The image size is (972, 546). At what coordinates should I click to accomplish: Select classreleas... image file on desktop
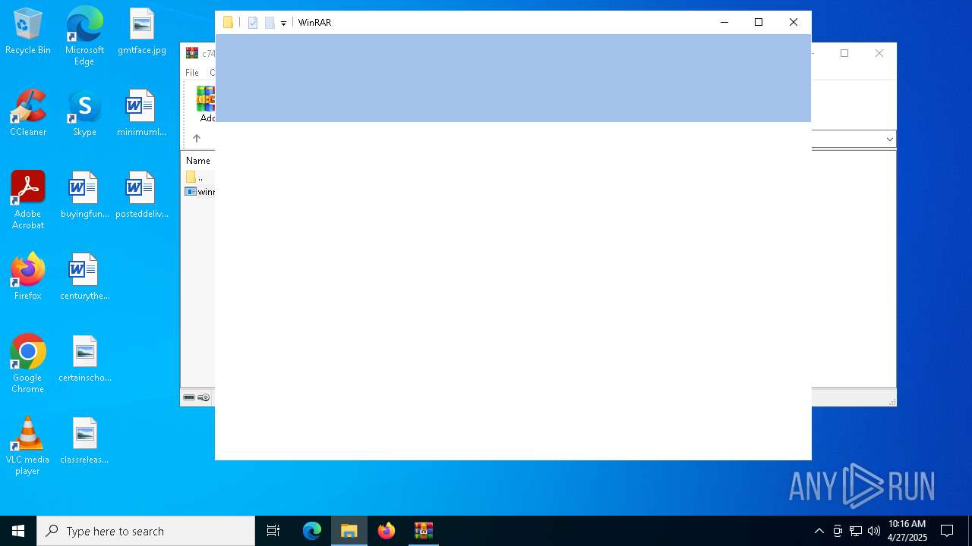[x=84, y=441]
